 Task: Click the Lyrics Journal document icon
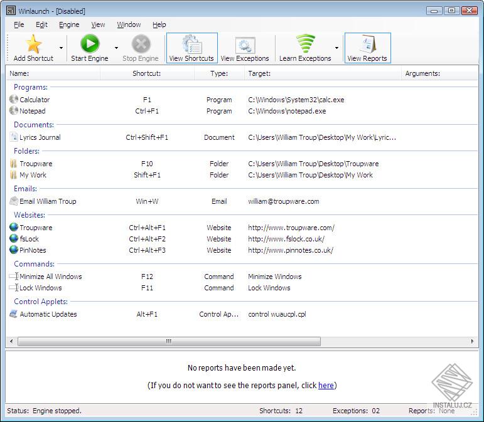(14, 137)
